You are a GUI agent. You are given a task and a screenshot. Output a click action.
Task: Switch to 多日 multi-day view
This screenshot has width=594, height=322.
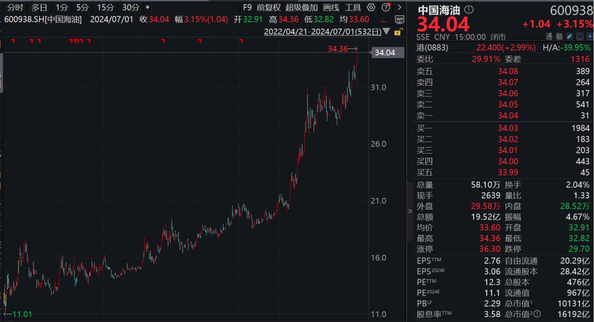tap(39, 7)
